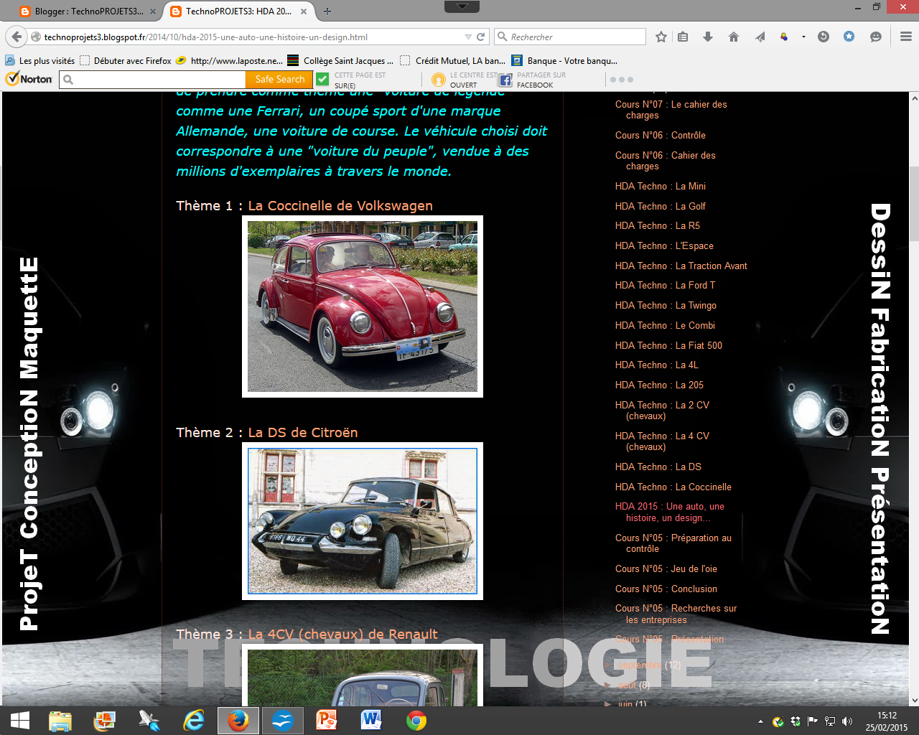Click the Partager sur Facebook icon
The image size is (919, 735).
click(x=505, y=80)
